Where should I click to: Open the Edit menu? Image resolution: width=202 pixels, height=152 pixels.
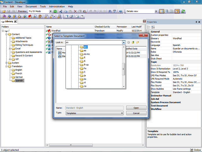[12, 6]
